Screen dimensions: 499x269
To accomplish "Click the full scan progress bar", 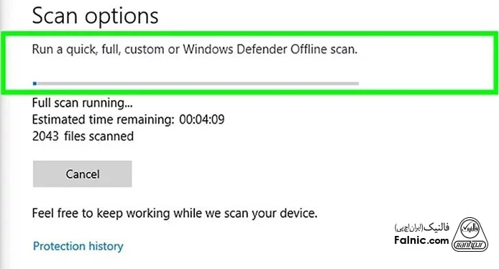I will 196,83.
